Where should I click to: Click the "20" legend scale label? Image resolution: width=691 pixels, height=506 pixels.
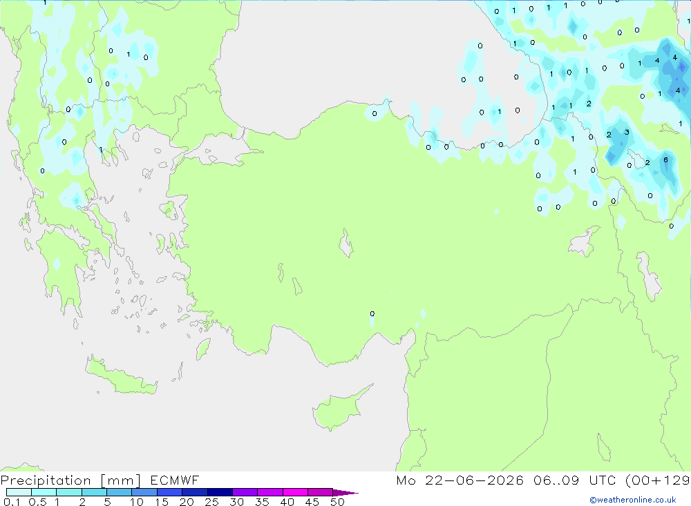coord(187,502)
